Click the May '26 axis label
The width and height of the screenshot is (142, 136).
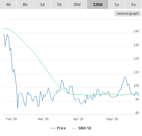(x=112, y=119)
